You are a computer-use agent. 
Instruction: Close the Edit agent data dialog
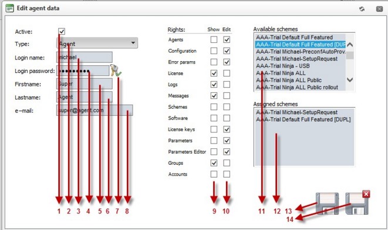pos(379,9)
